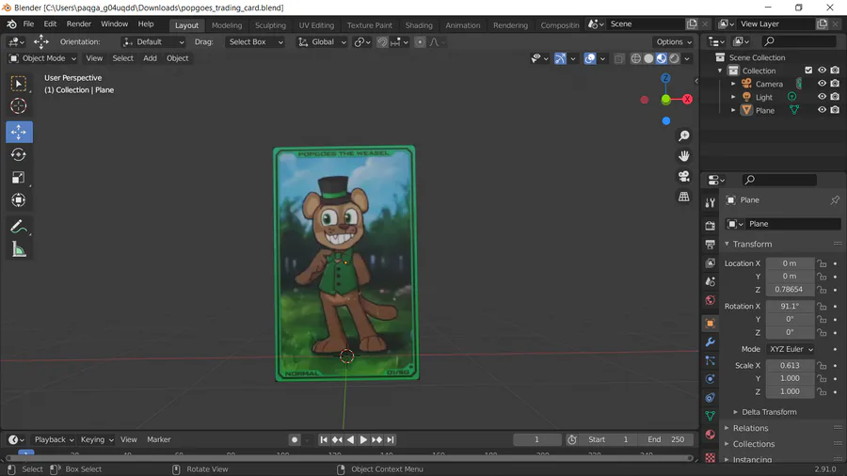Hide the Camera in viewport

coord(822,84)
